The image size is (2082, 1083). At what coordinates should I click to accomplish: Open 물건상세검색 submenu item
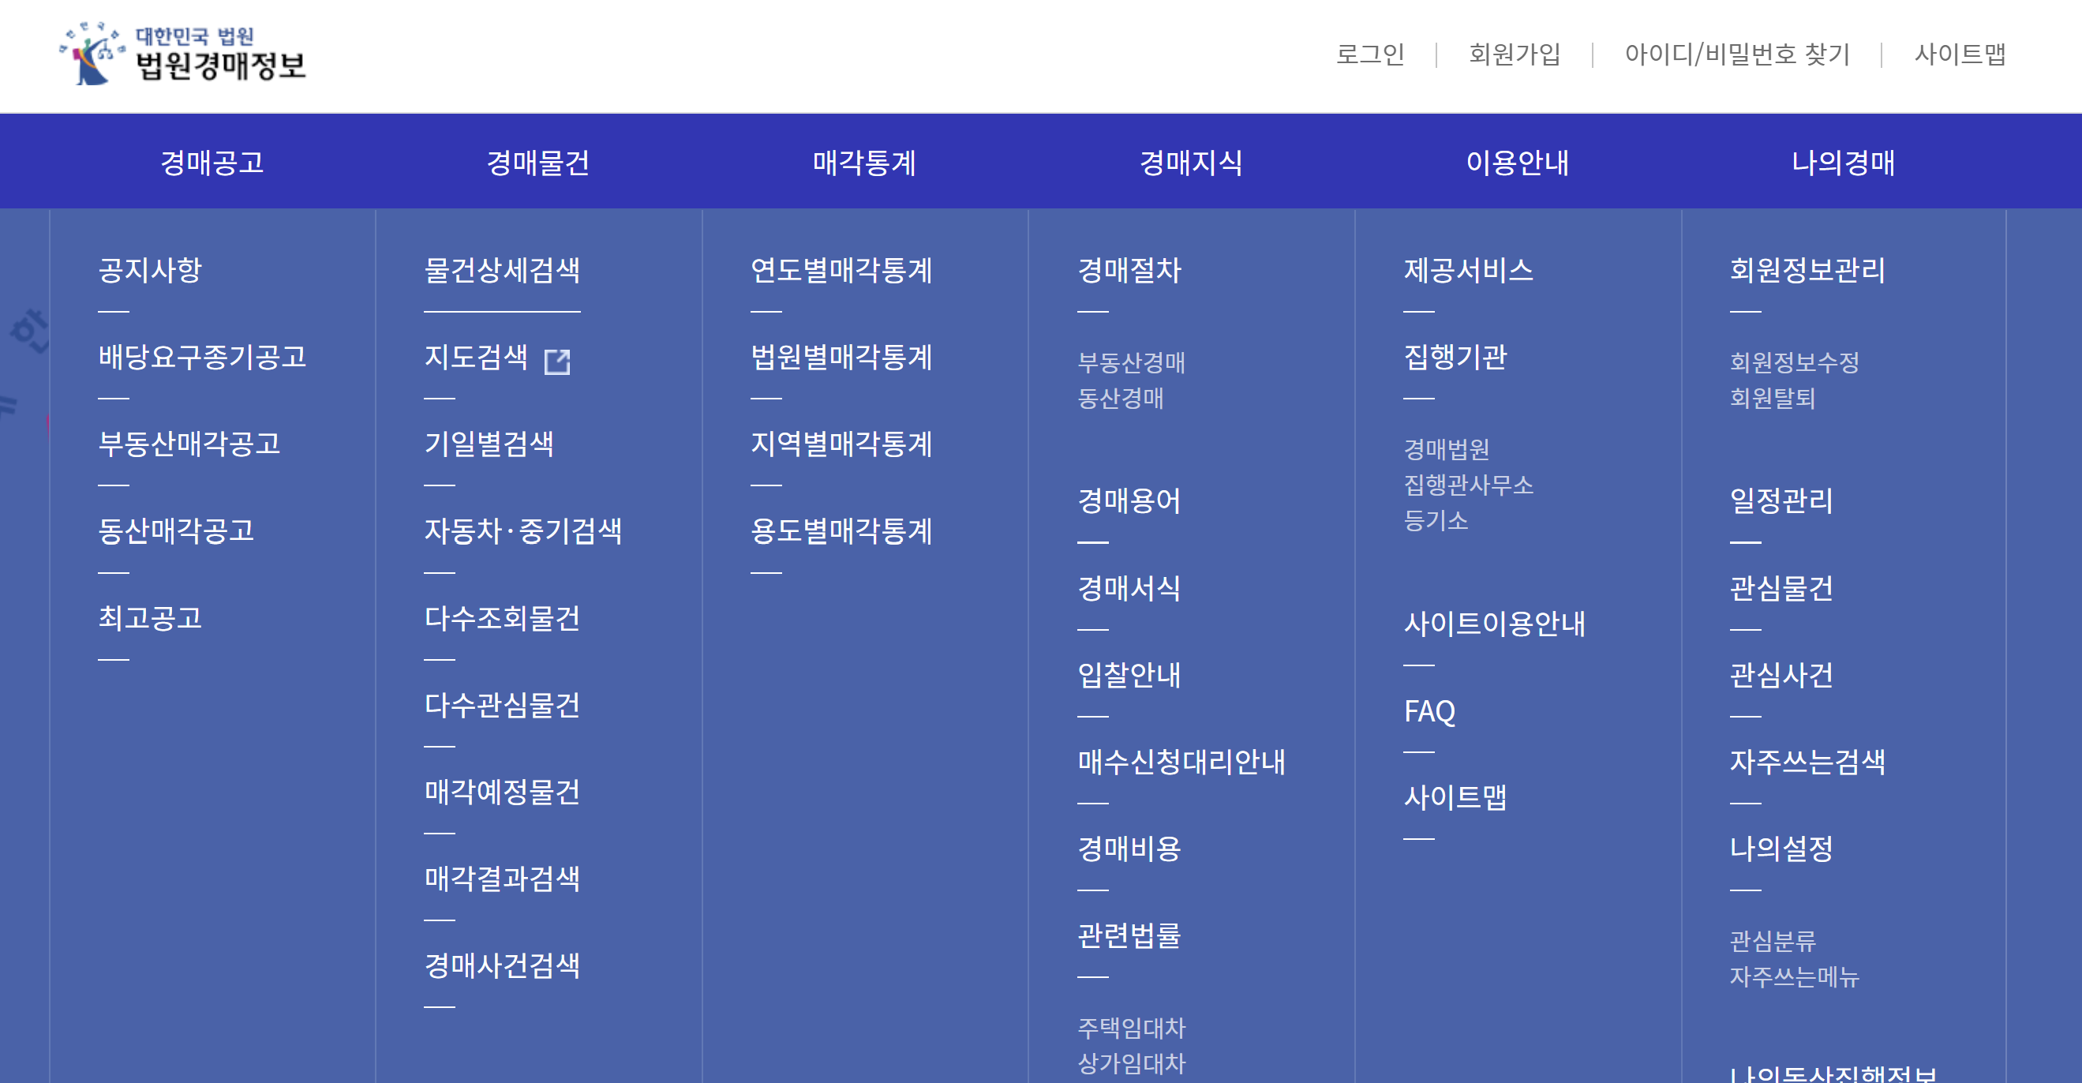tap(502, 270)
